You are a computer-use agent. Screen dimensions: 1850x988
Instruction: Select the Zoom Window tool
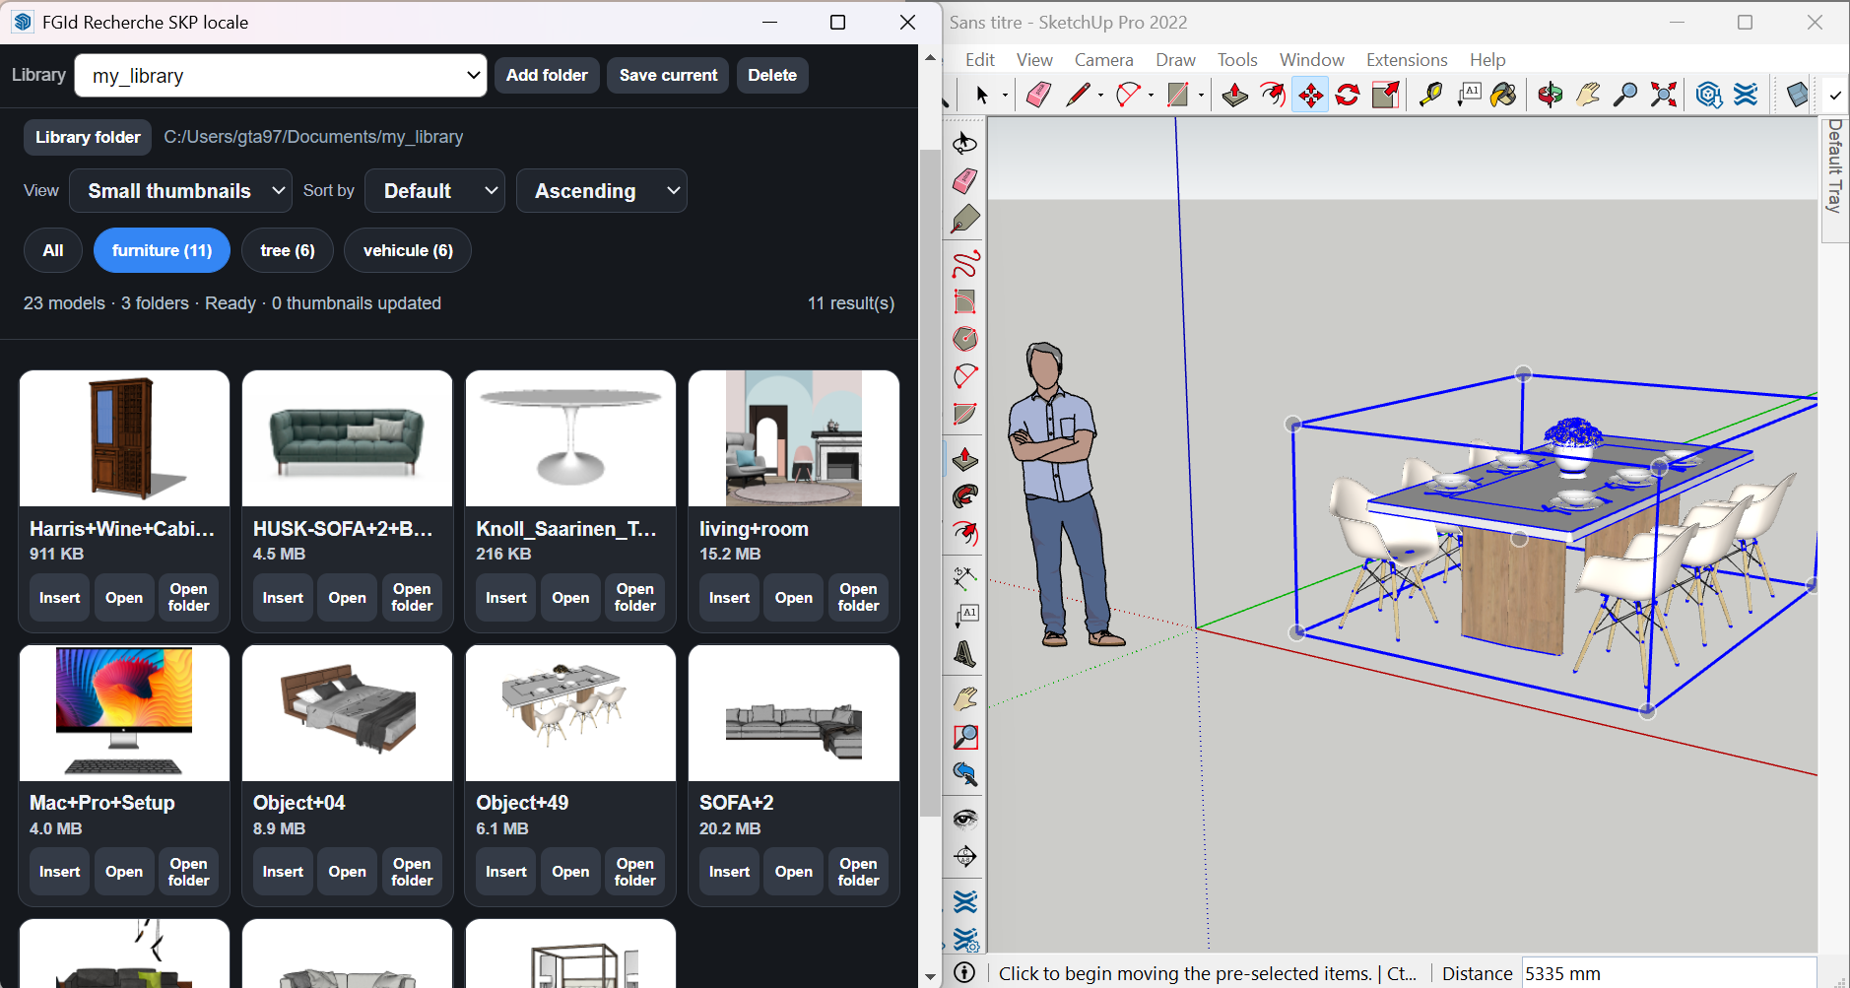[x=965, y=737]
